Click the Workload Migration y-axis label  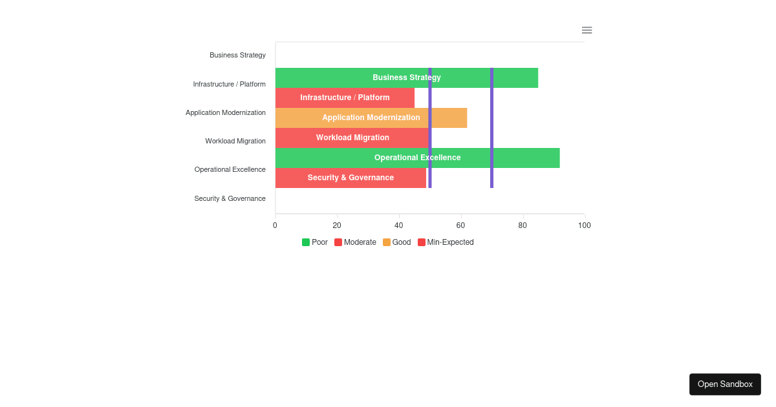point(235,141)
